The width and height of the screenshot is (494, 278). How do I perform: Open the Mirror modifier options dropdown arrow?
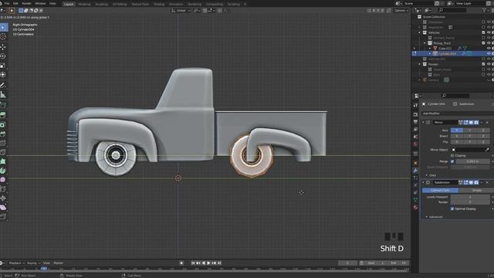(x=482, y=122)
